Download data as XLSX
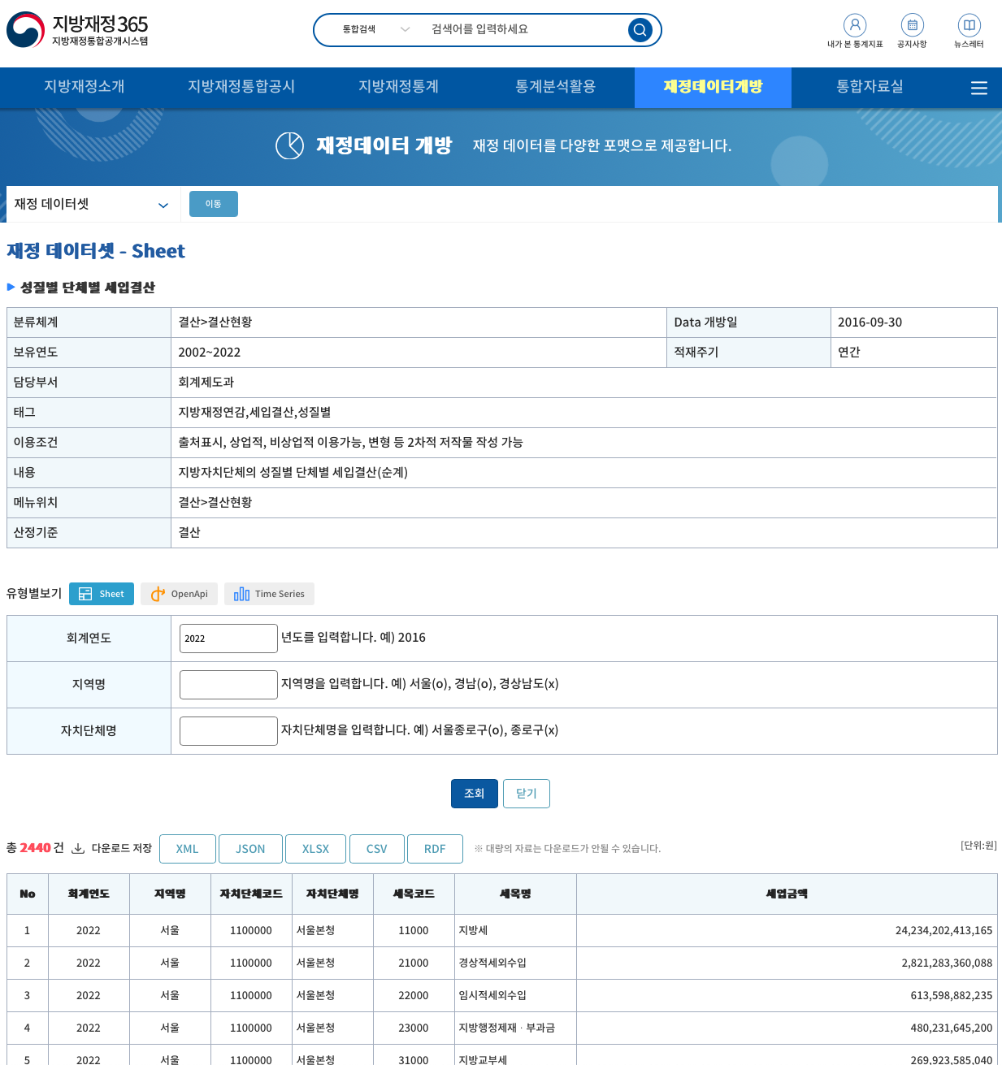This screenshot has height=1065, width=1002. coord(315,849)
